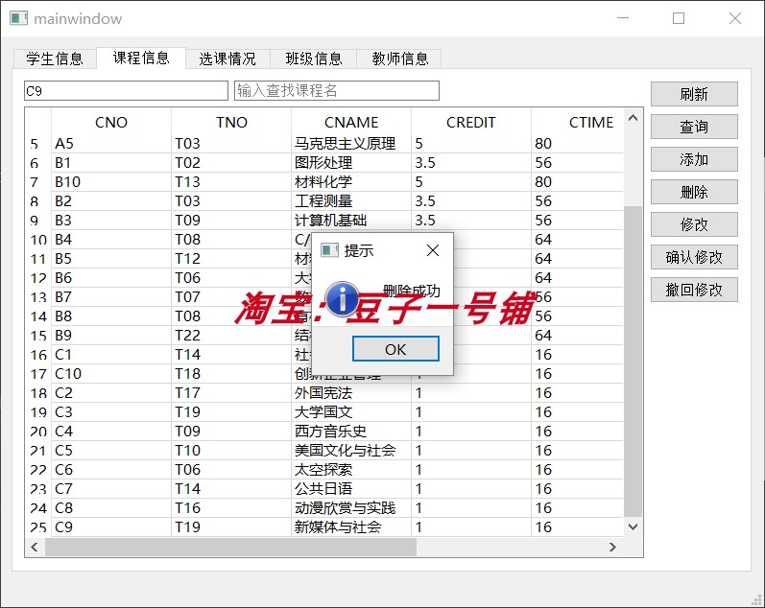Click the 添加 button

click(x=694, y=159)
